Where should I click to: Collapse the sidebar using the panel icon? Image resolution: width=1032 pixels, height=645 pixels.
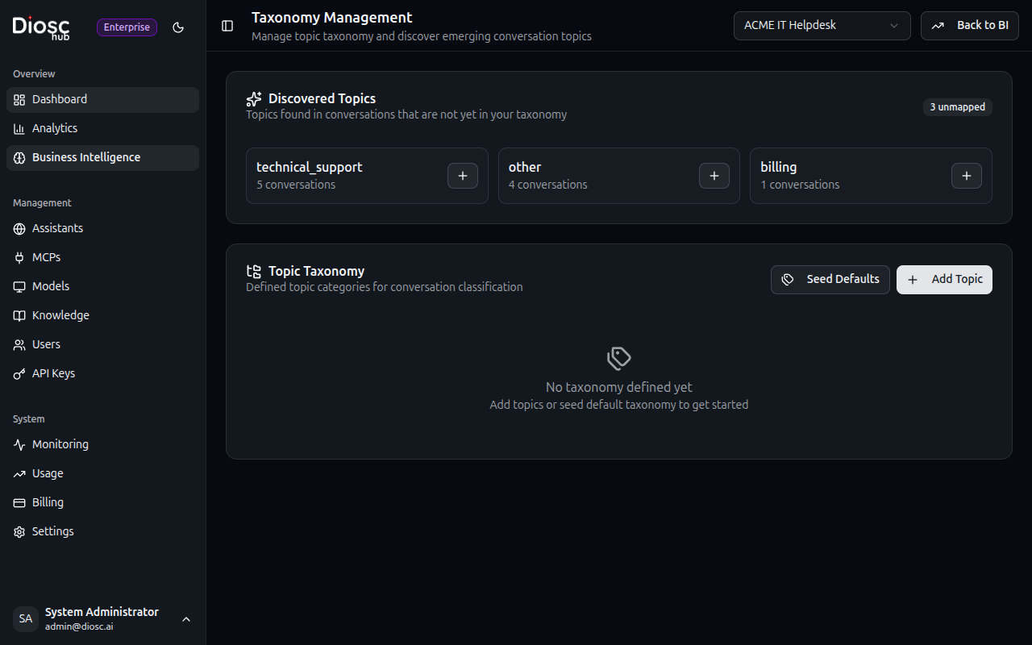(227, 26)
